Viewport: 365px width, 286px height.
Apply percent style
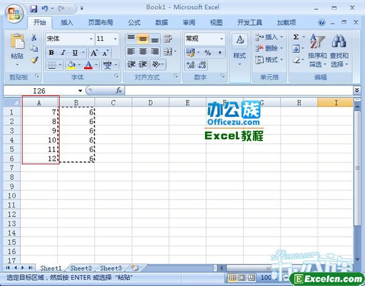(x=207, y=52)
